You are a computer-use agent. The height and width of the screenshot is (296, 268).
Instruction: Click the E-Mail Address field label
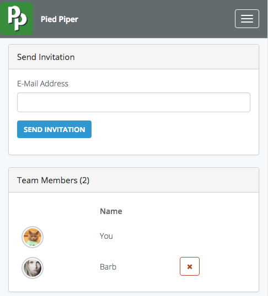[42, 84]
